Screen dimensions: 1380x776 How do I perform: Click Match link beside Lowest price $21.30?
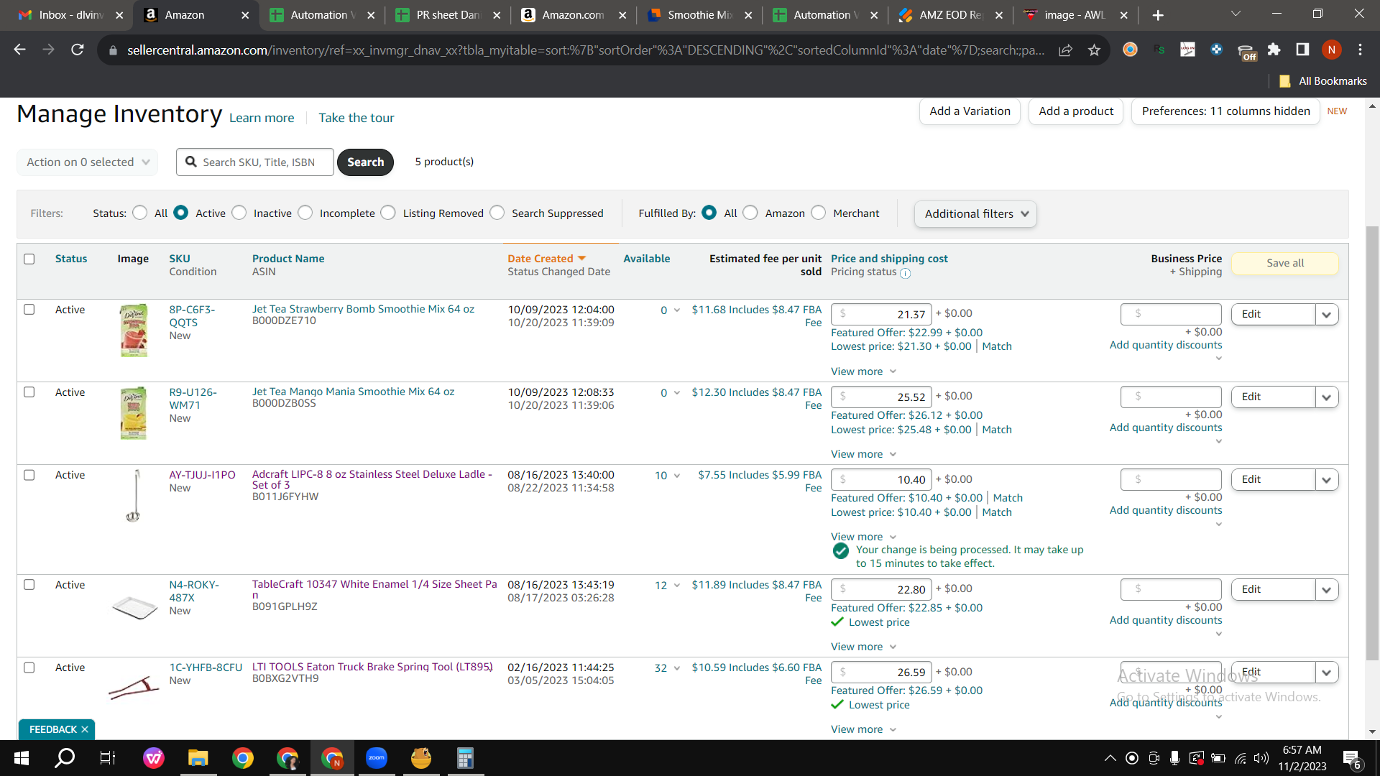[997, 346]
